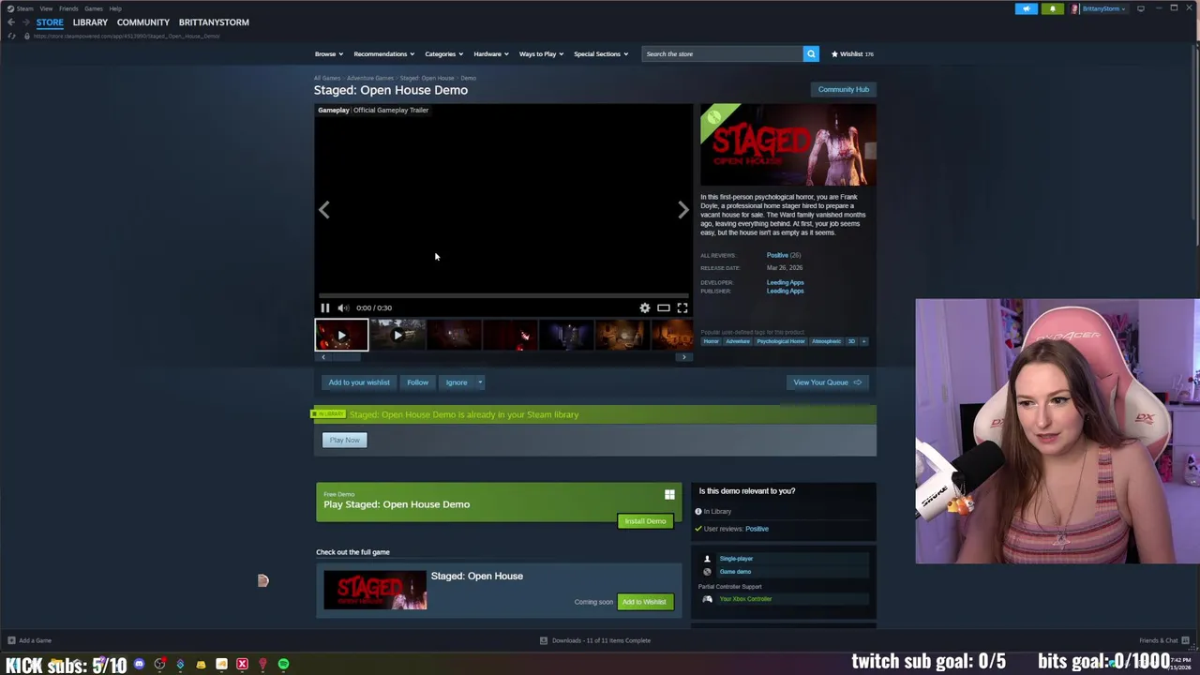This screenshot has width=1200, height=675.
Task: Open the Community Hub
Action: coord(844,90)
